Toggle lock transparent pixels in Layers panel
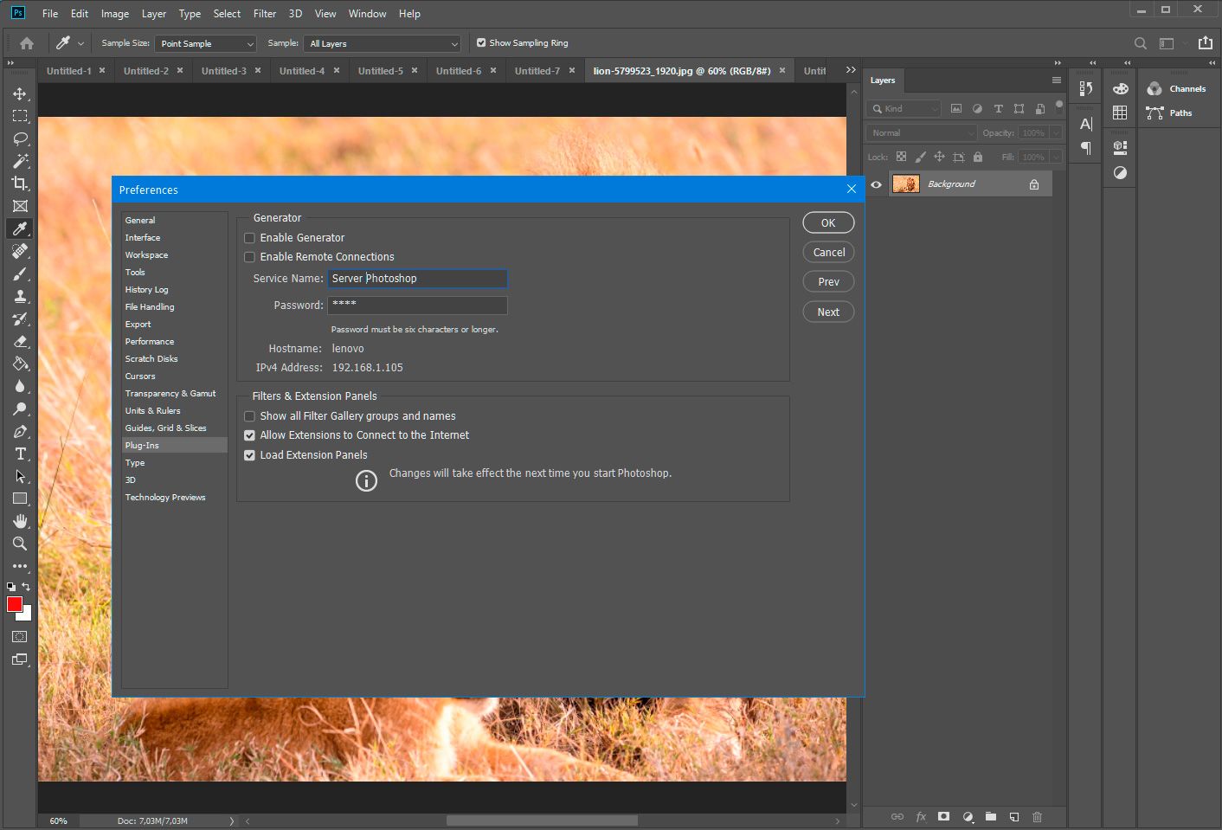Screen dimensions: 1222x830 (901, 157)
